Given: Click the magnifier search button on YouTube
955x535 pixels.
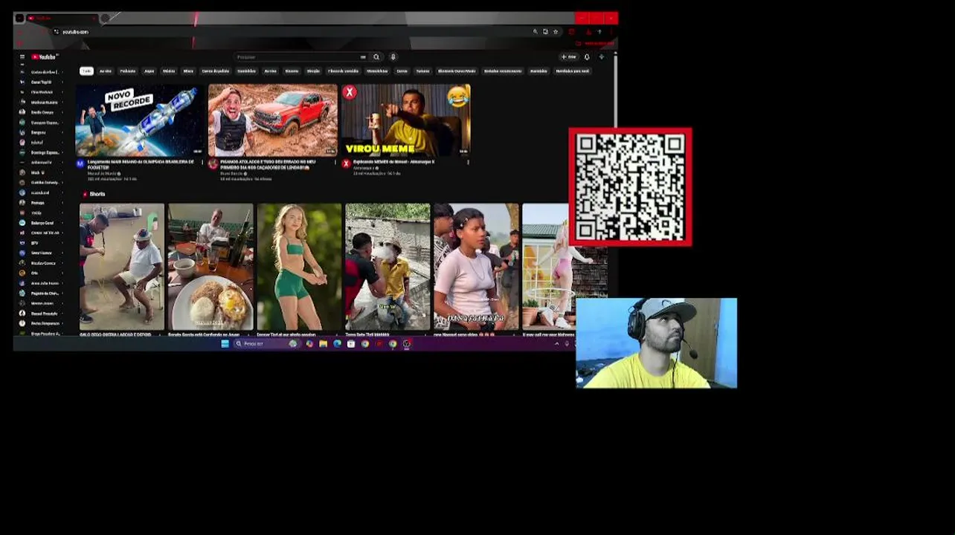Looking at the screenshot, I should 376,56.
